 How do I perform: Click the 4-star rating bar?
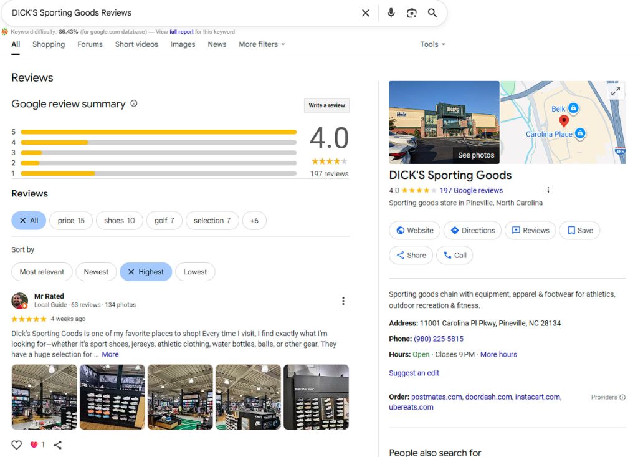pyautogui.click(x=159, y=142)
